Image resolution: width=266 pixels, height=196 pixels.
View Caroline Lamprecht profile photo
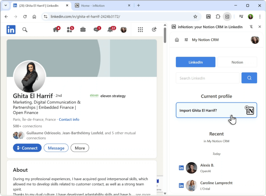point(191,186)
